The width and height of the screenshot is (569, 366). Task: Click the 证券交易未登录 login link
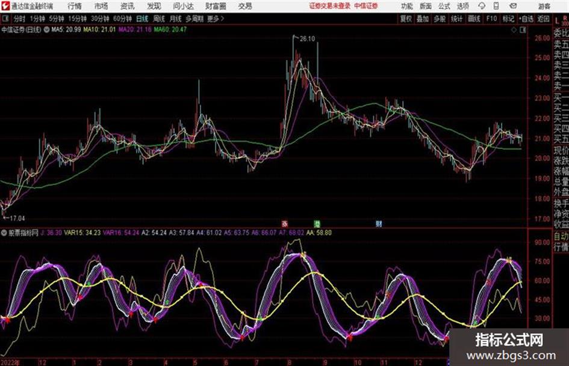click(x=330, y=6)
